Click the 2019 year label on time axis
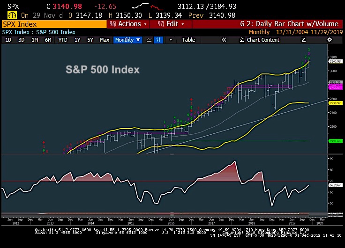Image resolution: width=345 pixels, height=248 pixels. pyautogui.click(x=292, y=223)
